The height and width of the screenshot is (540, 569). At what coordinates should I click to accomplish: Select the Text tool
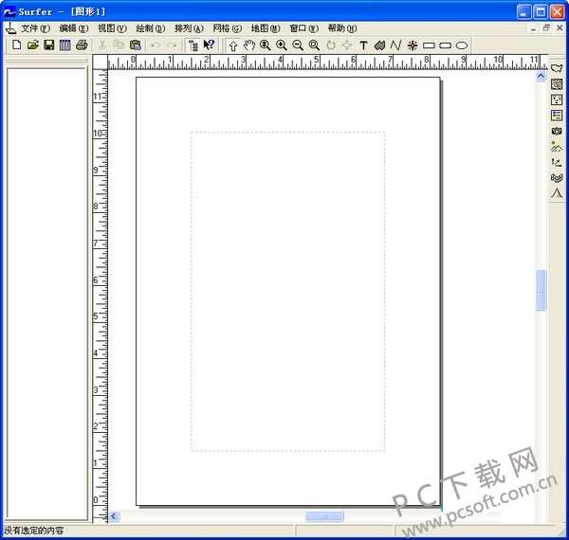point(363,45)
